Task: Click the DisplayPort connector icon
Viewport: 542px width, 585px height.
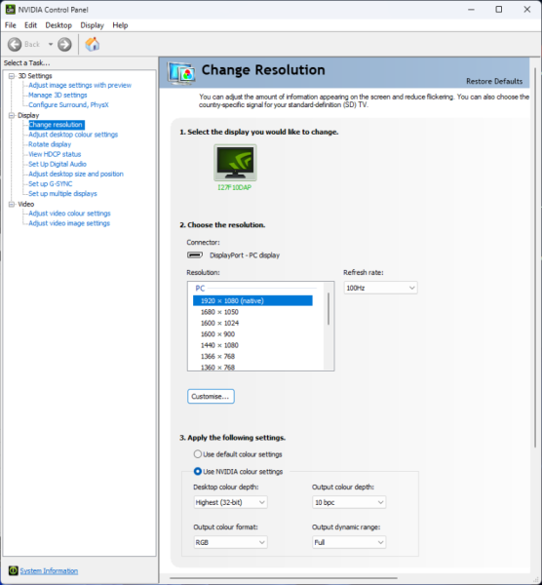Action: 195,255
